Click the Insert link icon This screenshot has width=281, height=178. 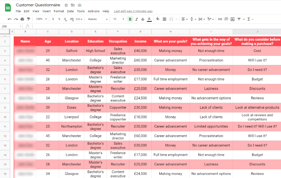[220, 19]
